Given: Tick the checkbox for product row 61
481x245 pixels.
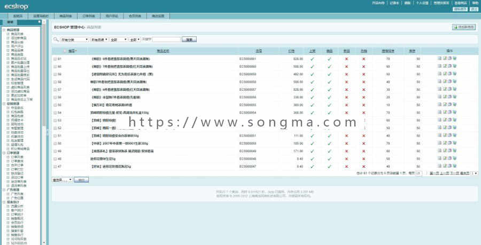Looking at the screenshot, I should coord(55,59).
